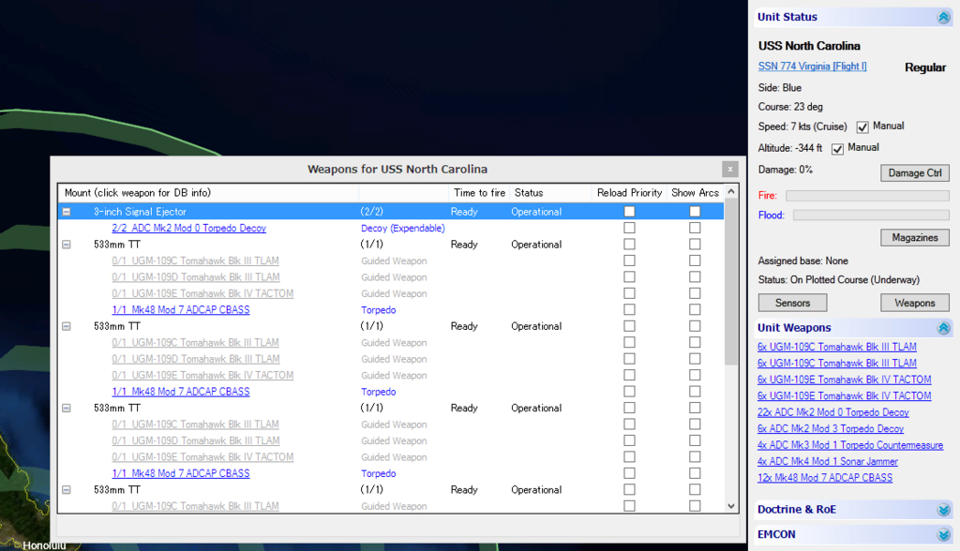Image resolution: width=960 pixels, height=551 pixels.
Task: Open the Damage Ctrl dialog
Action: 915,172
